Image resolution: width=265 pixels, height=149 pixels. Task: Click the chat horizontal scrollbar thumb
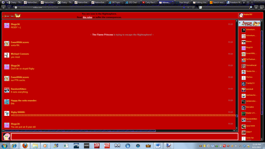pyautogui.click(x=80, y=131)
